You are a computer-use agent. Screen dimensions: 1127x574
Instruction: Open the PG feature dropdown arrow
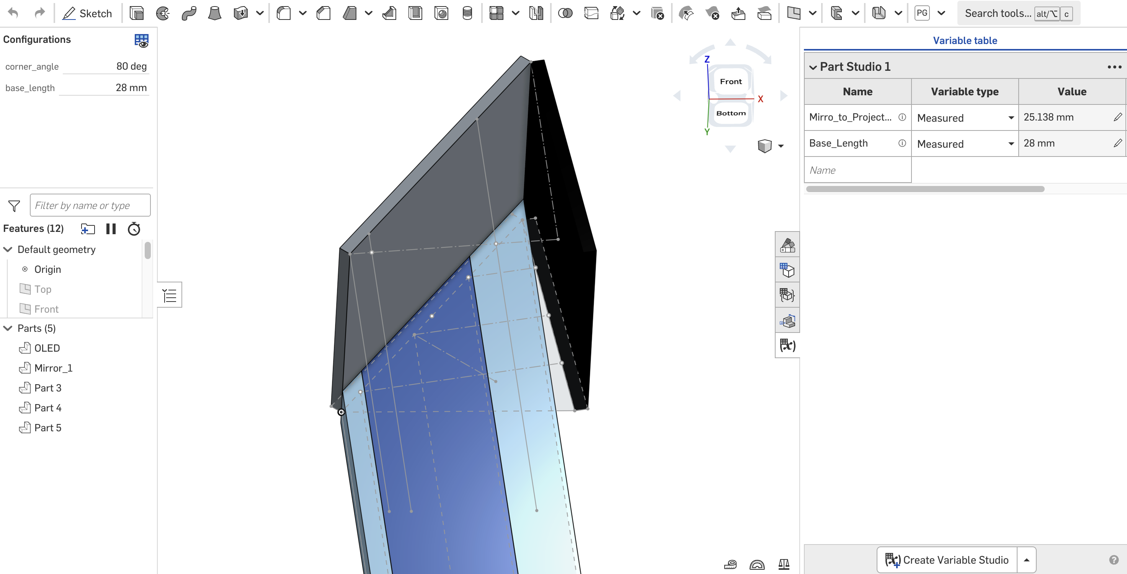941,13
